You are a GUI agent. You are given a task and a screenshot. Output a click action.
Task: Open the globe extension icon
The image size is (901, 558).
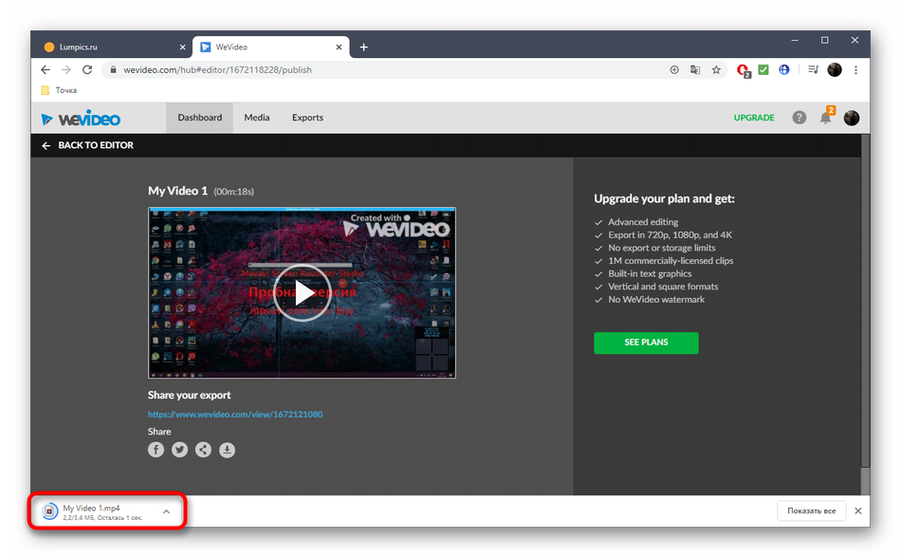pyautogui.click(x=784, y=69)
